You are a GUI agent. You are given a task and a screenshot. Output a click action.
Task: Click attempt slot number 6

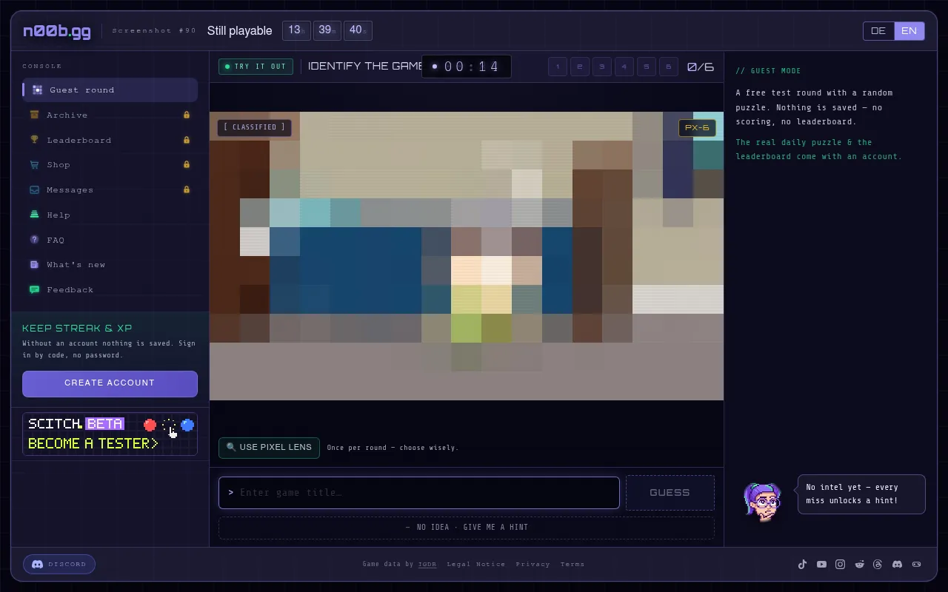point(669,67)
